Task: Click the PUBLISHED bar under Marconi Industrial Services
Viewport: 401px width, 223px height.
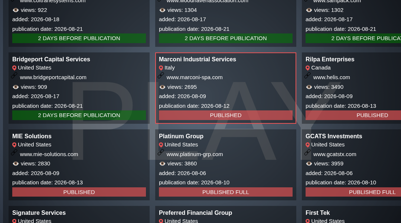Action: 226,115
